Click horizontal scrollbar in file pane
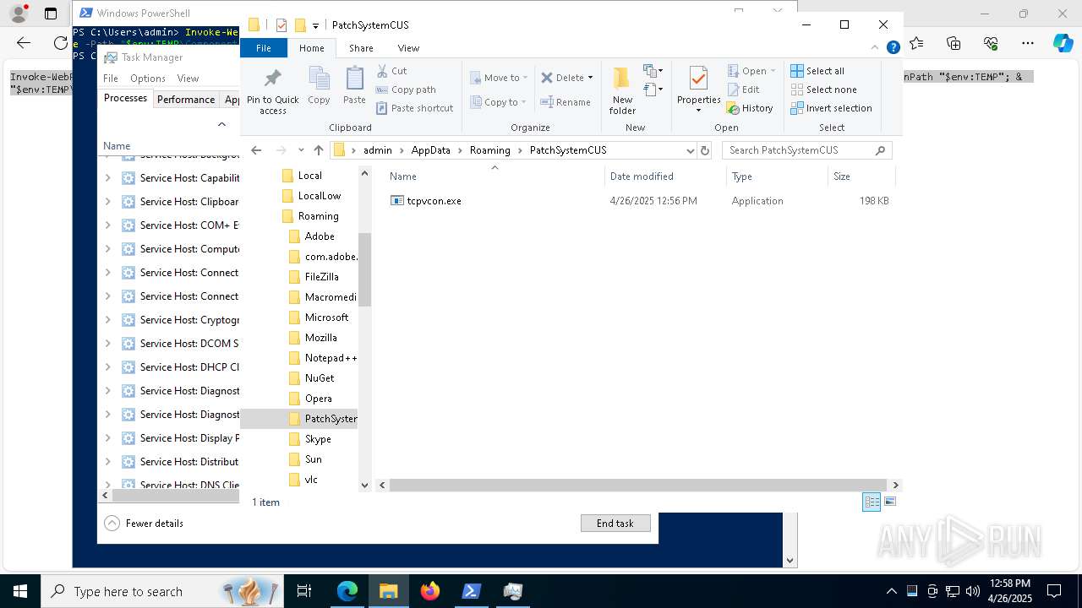This screenshot has width=1082, height=608. click(637, 485)
